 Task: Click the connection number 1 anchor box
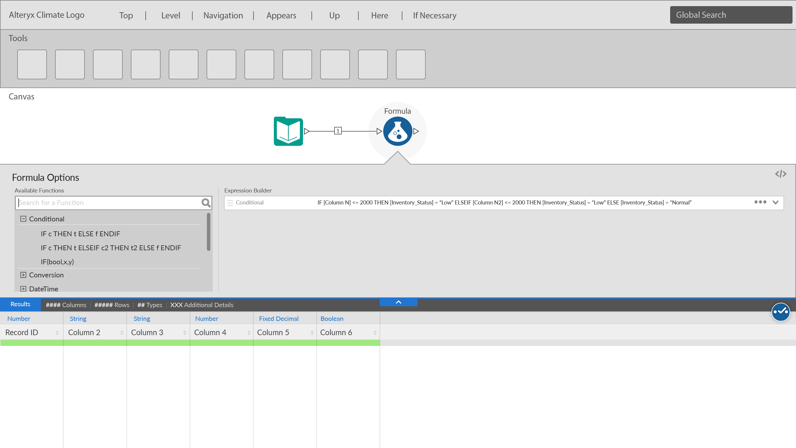(338, 131)
